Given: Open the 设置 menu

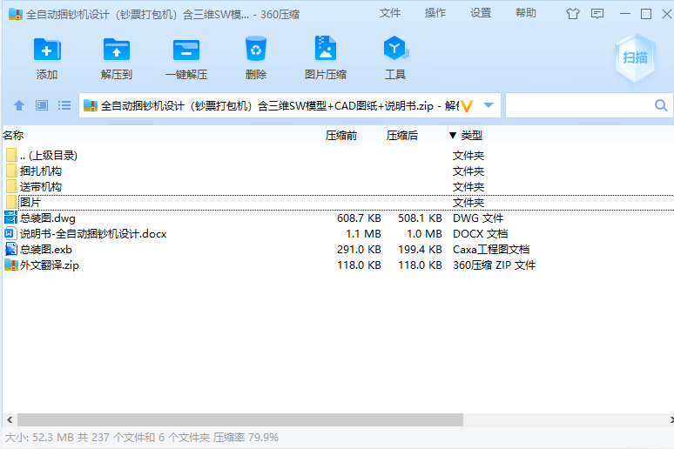Looking at the screenshot, I should 481,13.
